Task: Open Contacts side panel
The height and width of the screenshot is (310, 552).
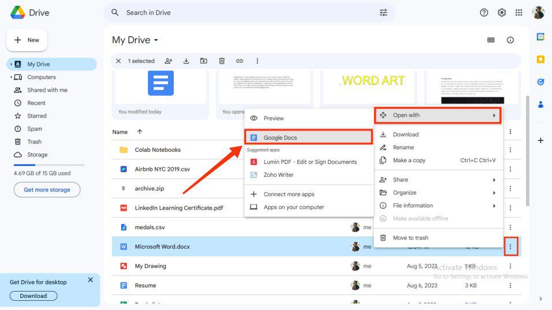Action: click(x=540, y=104)
